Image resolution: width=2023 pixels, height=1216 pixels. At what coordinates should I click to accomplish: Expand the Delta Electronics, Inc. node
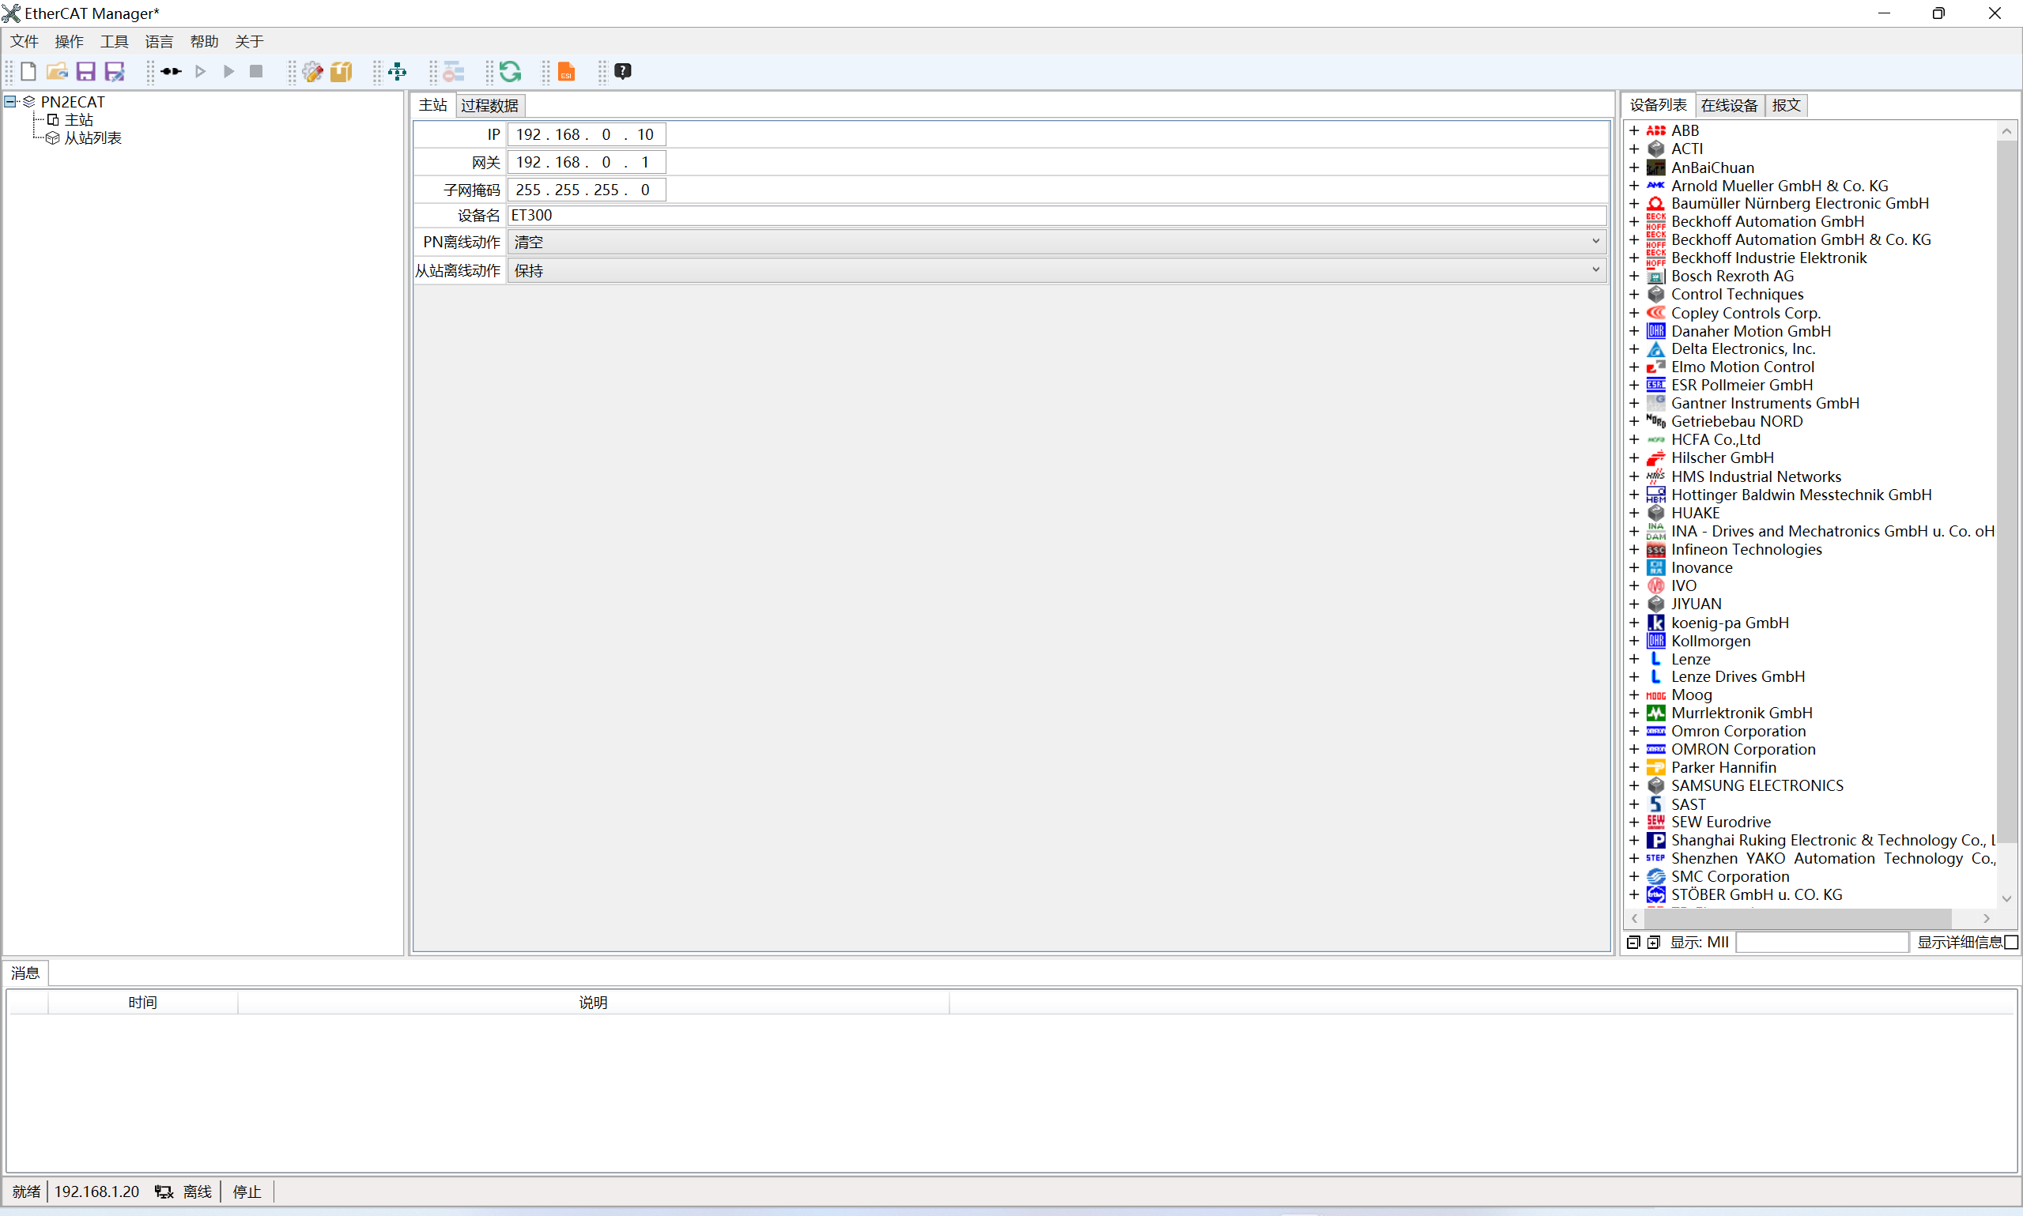pos(1633,349)
